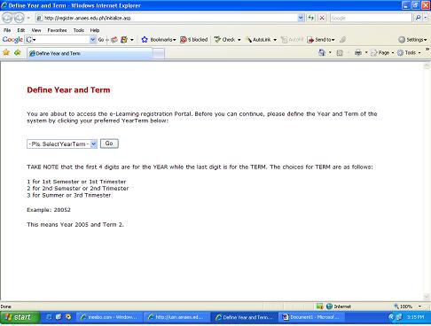Click the browser Forward arrow button
Screen dimensions: 431x326
[x=20, y=18]
